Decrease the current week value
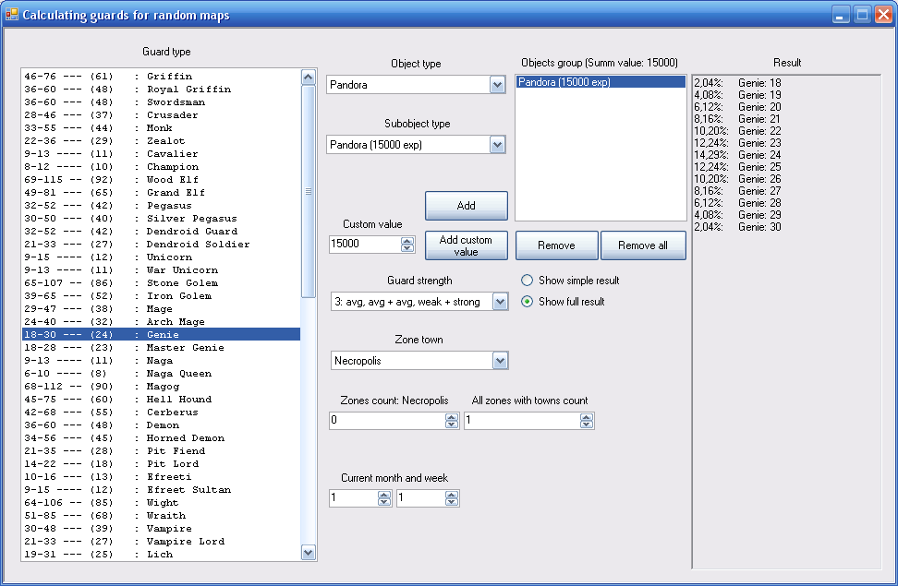This screenshot has width=898, height=586. 452,502
